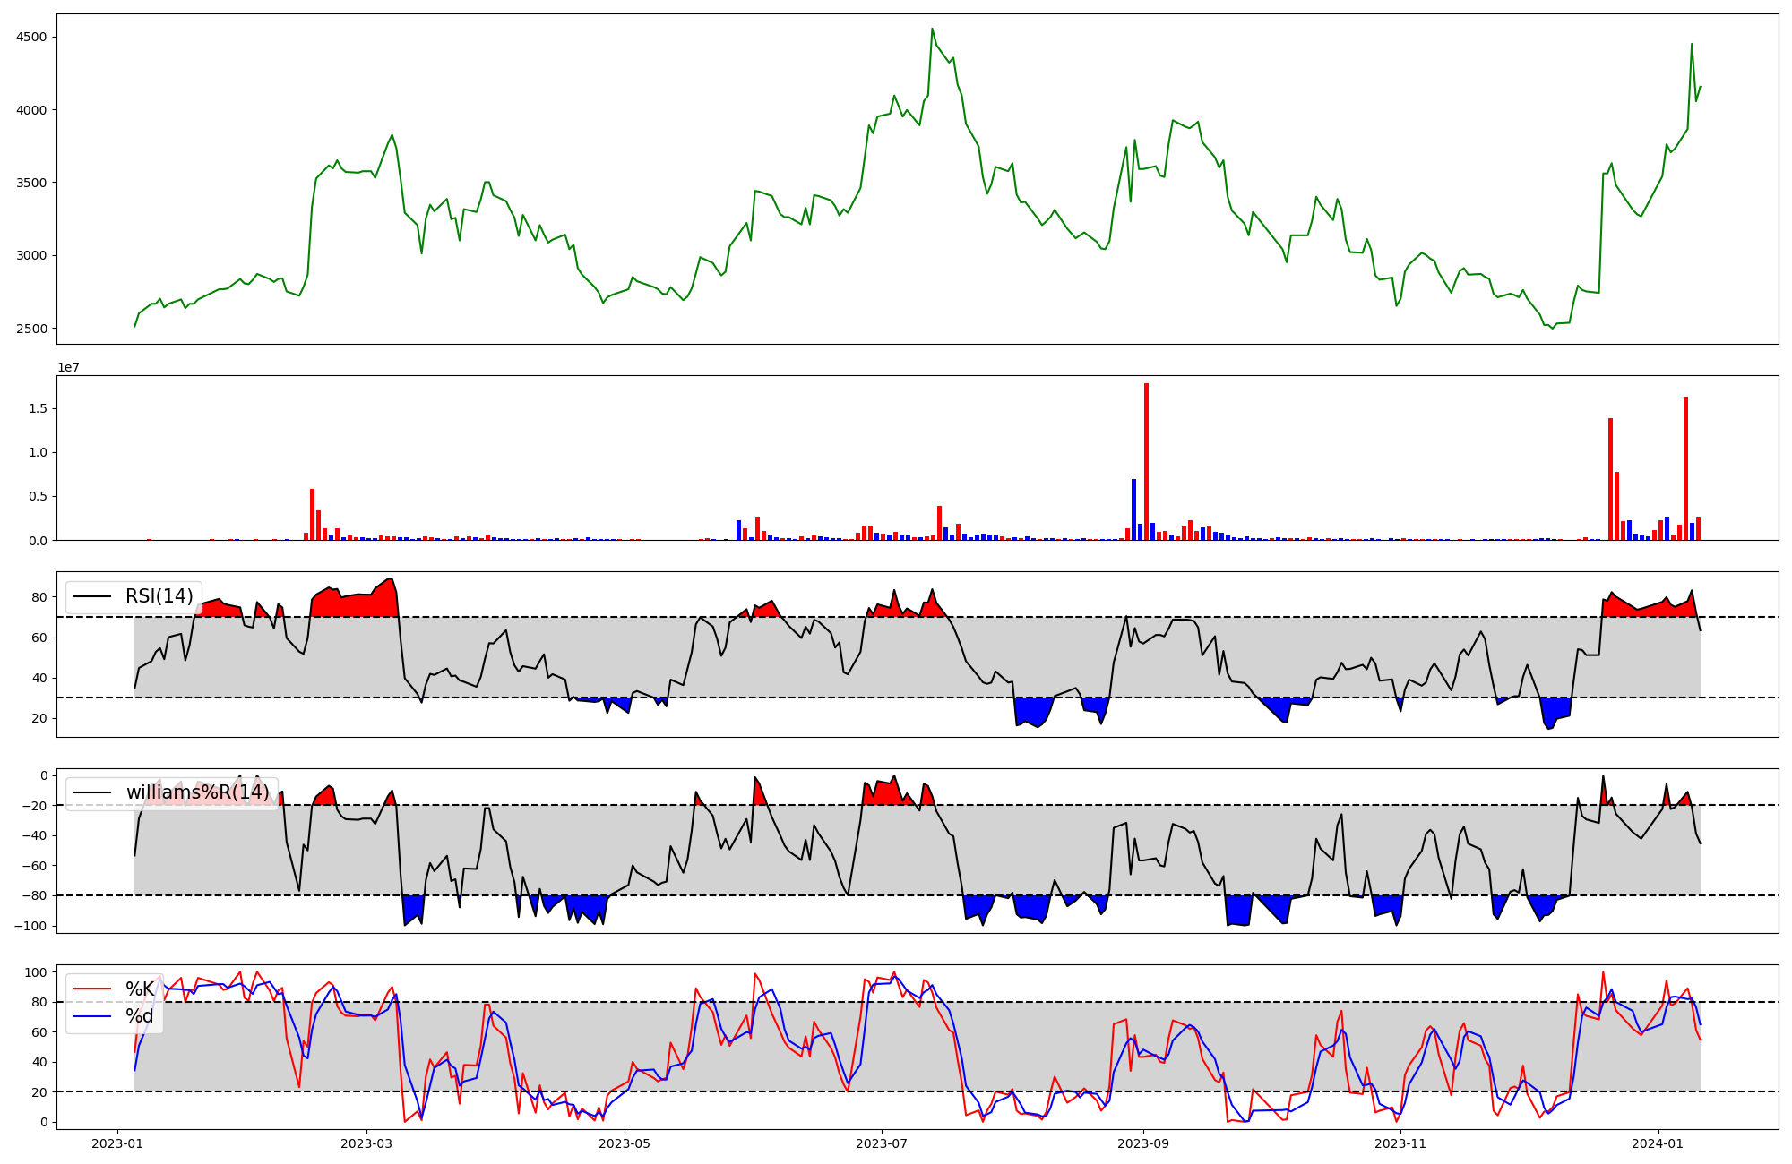Click the tallest red volume bar
Viewport: 1792px width, 1164px height.
1146,462
